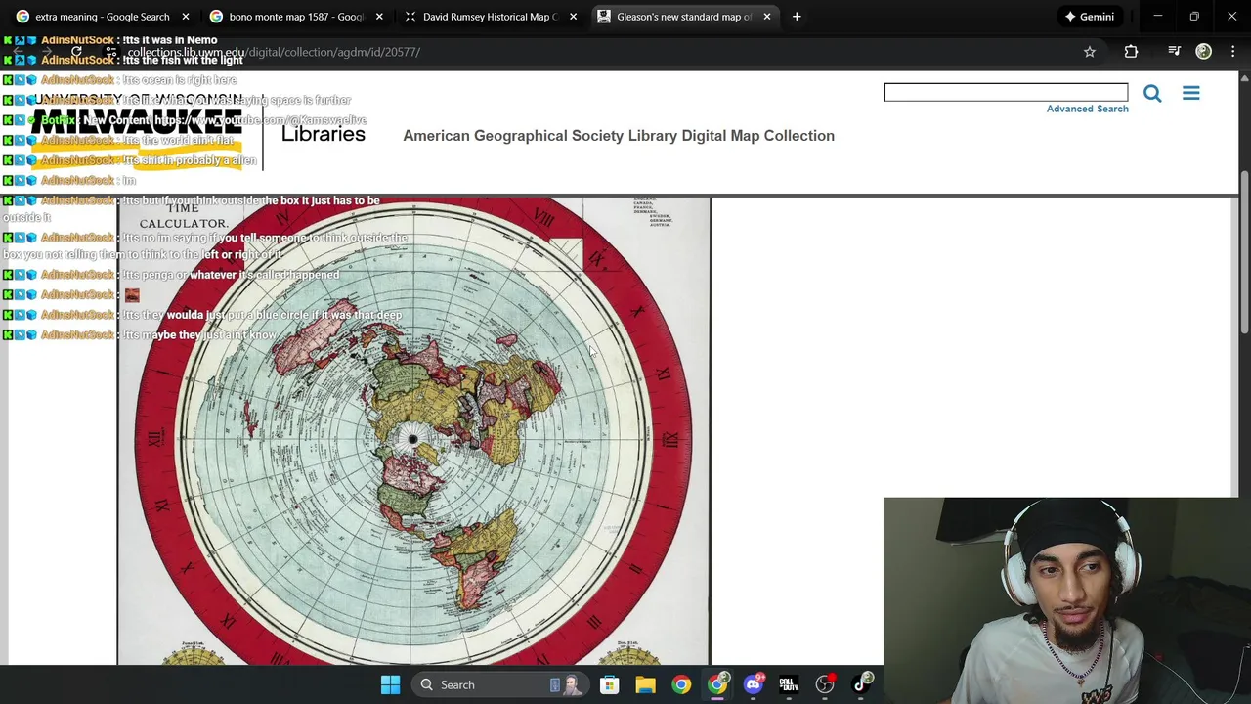
Task: Open a new browser tab
Action: pos(797,17)
